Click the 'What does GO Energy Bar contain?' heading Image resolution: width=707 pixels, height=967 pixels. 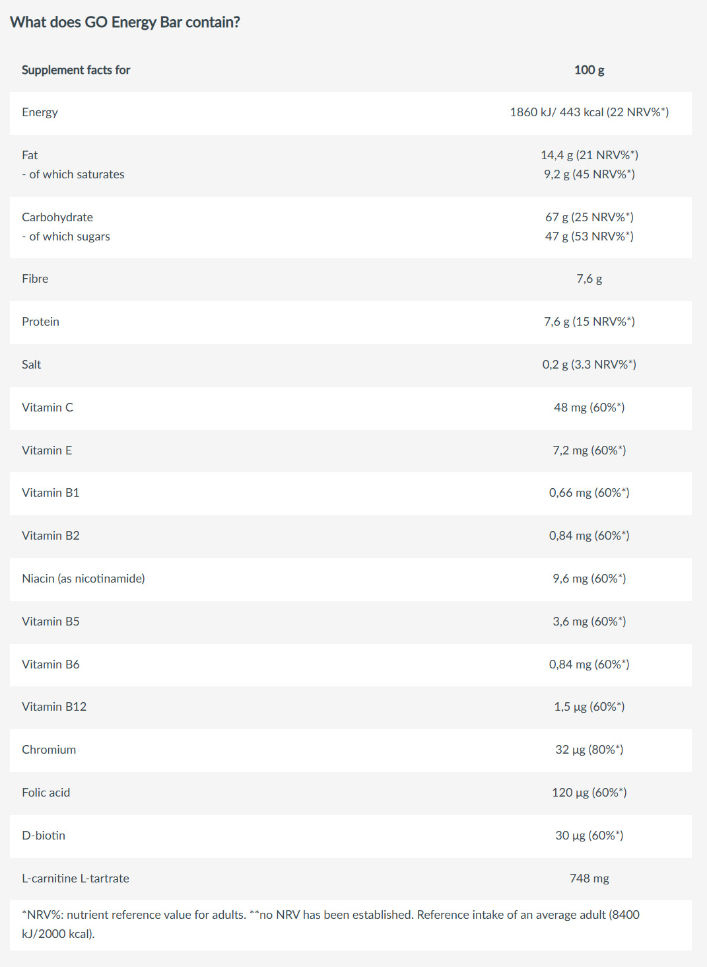click(x=125, y=22)
